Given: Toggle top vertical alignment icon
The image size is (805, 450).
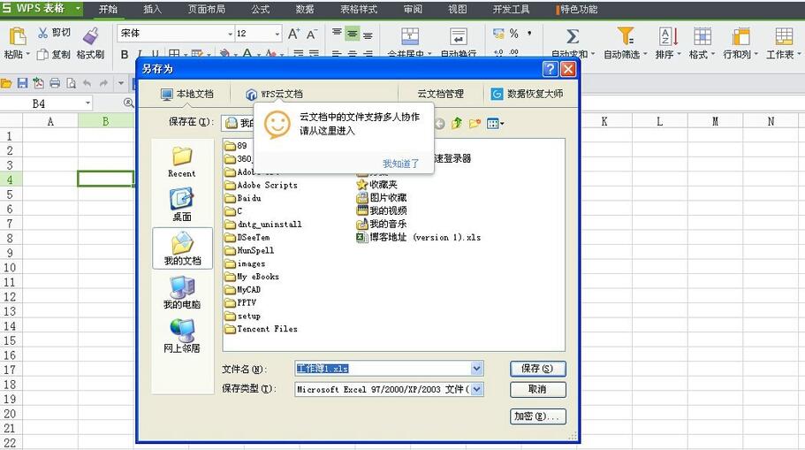Looking at the screenshot, I should pos(337,33).
